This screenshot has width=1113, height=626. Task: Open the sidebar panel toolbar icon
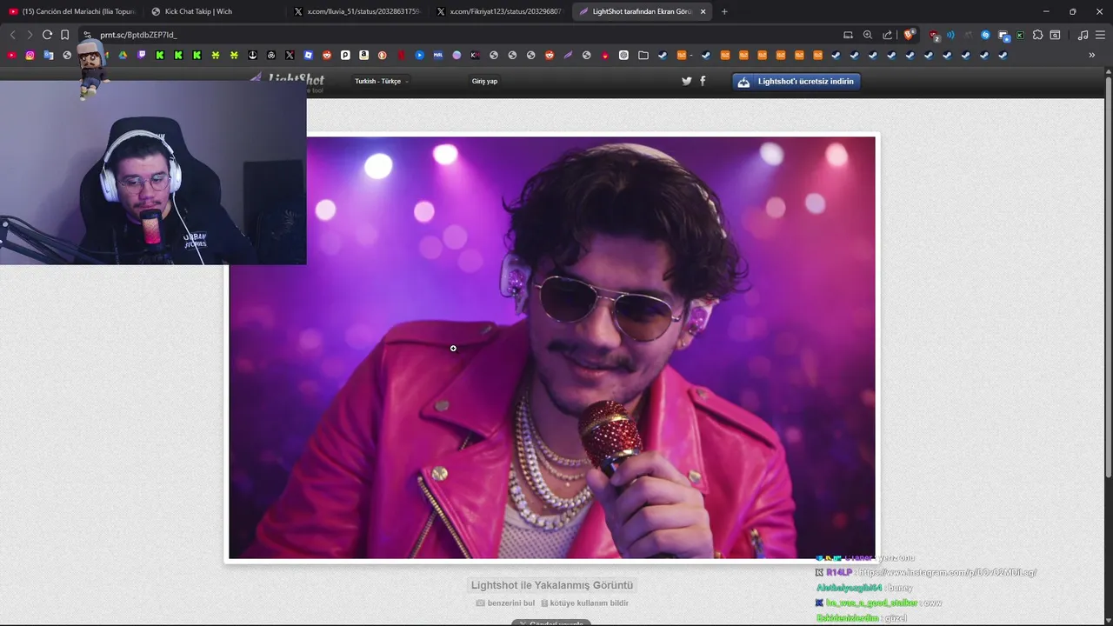pos(1055,35)
